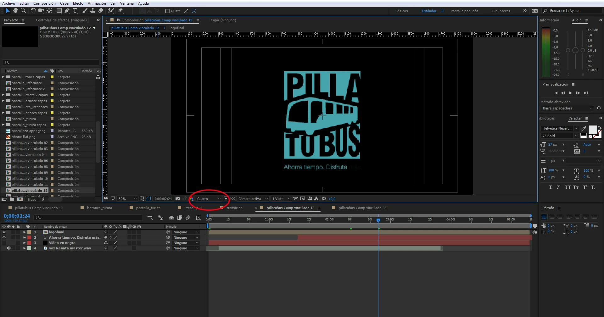Switch to Pantalla pequeña workspace
This screenshot has height=317, width=604.
point(464,11)
